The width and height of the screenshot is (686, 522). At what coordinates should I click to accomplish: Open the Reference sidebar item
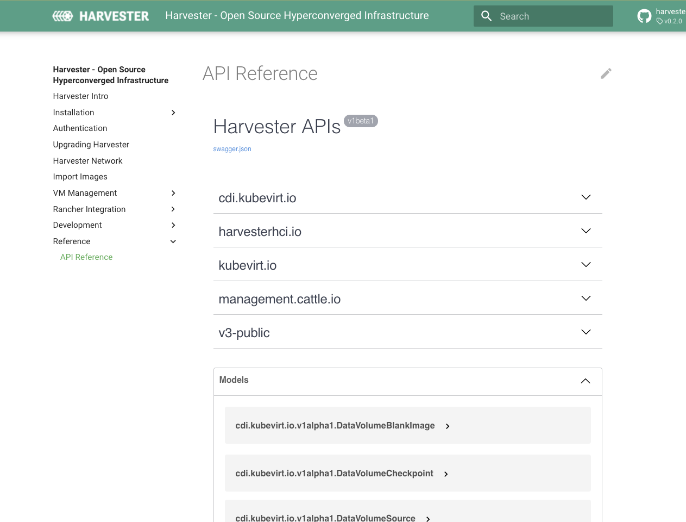tap(72, 241)
